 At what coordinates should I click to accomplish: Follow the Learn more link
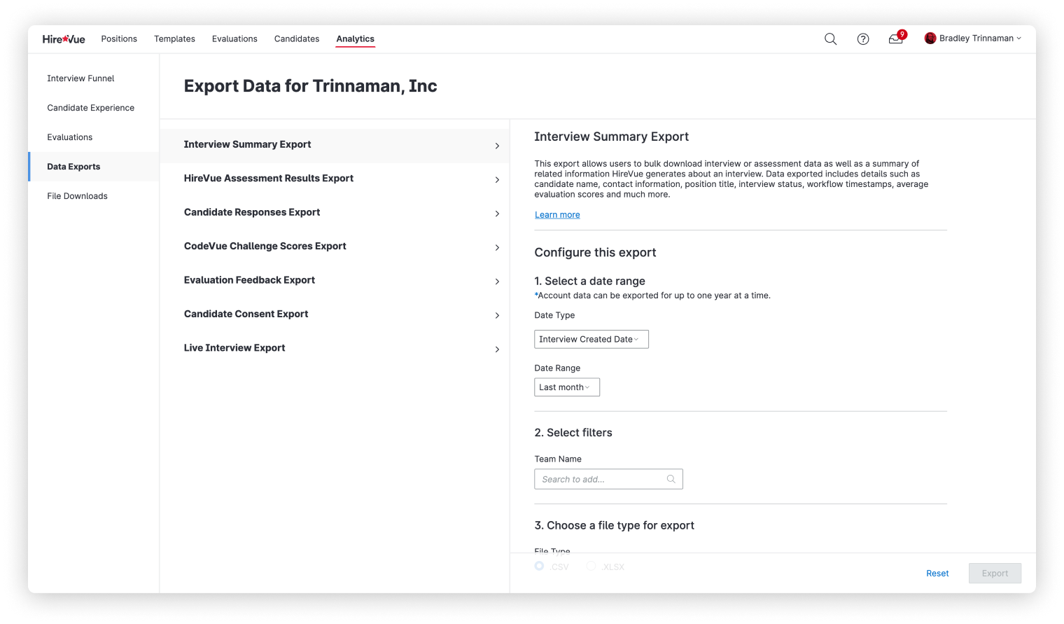point(557,215)
